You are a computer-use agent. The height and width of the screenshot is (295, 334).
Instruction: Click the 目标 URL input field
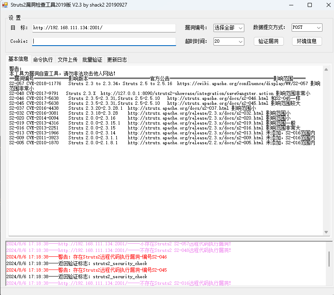104,28
